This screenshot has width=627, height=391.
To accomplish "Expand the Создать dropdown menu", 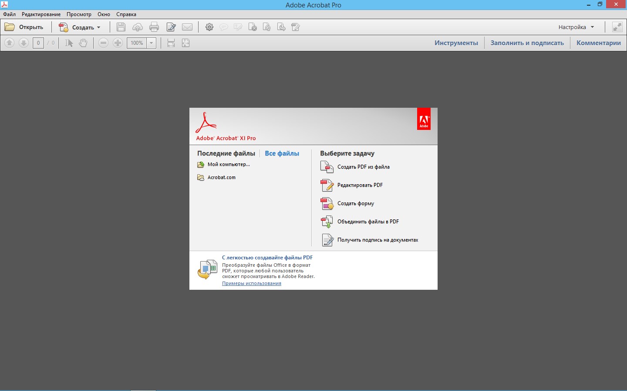I will click(99, 27).
